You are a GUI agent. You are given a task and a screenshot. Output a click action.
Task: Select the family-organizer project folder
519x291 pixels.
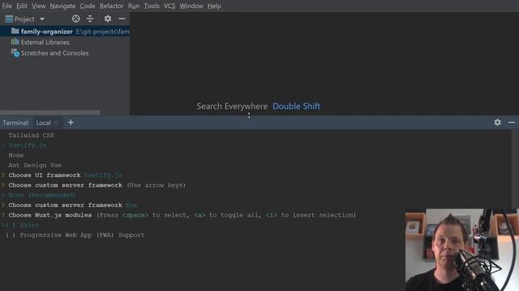click(x=65, y=32)
